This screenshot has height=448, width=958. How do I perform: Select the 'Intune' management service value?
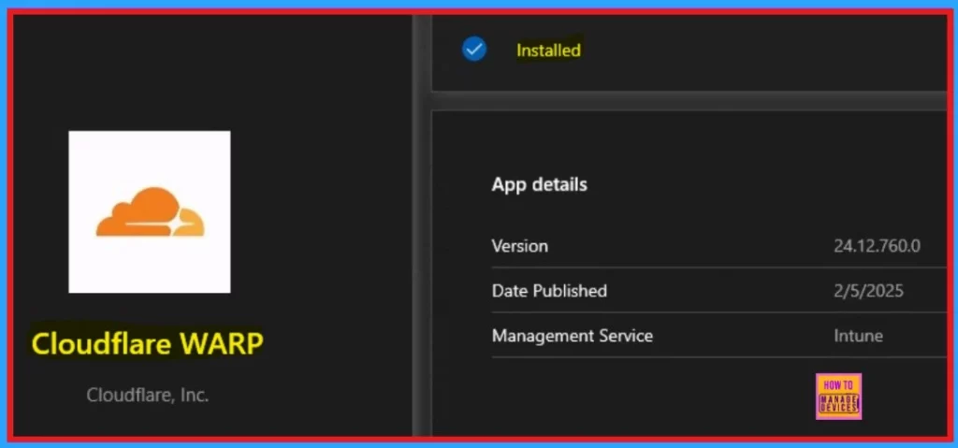[x=859, y=336]
